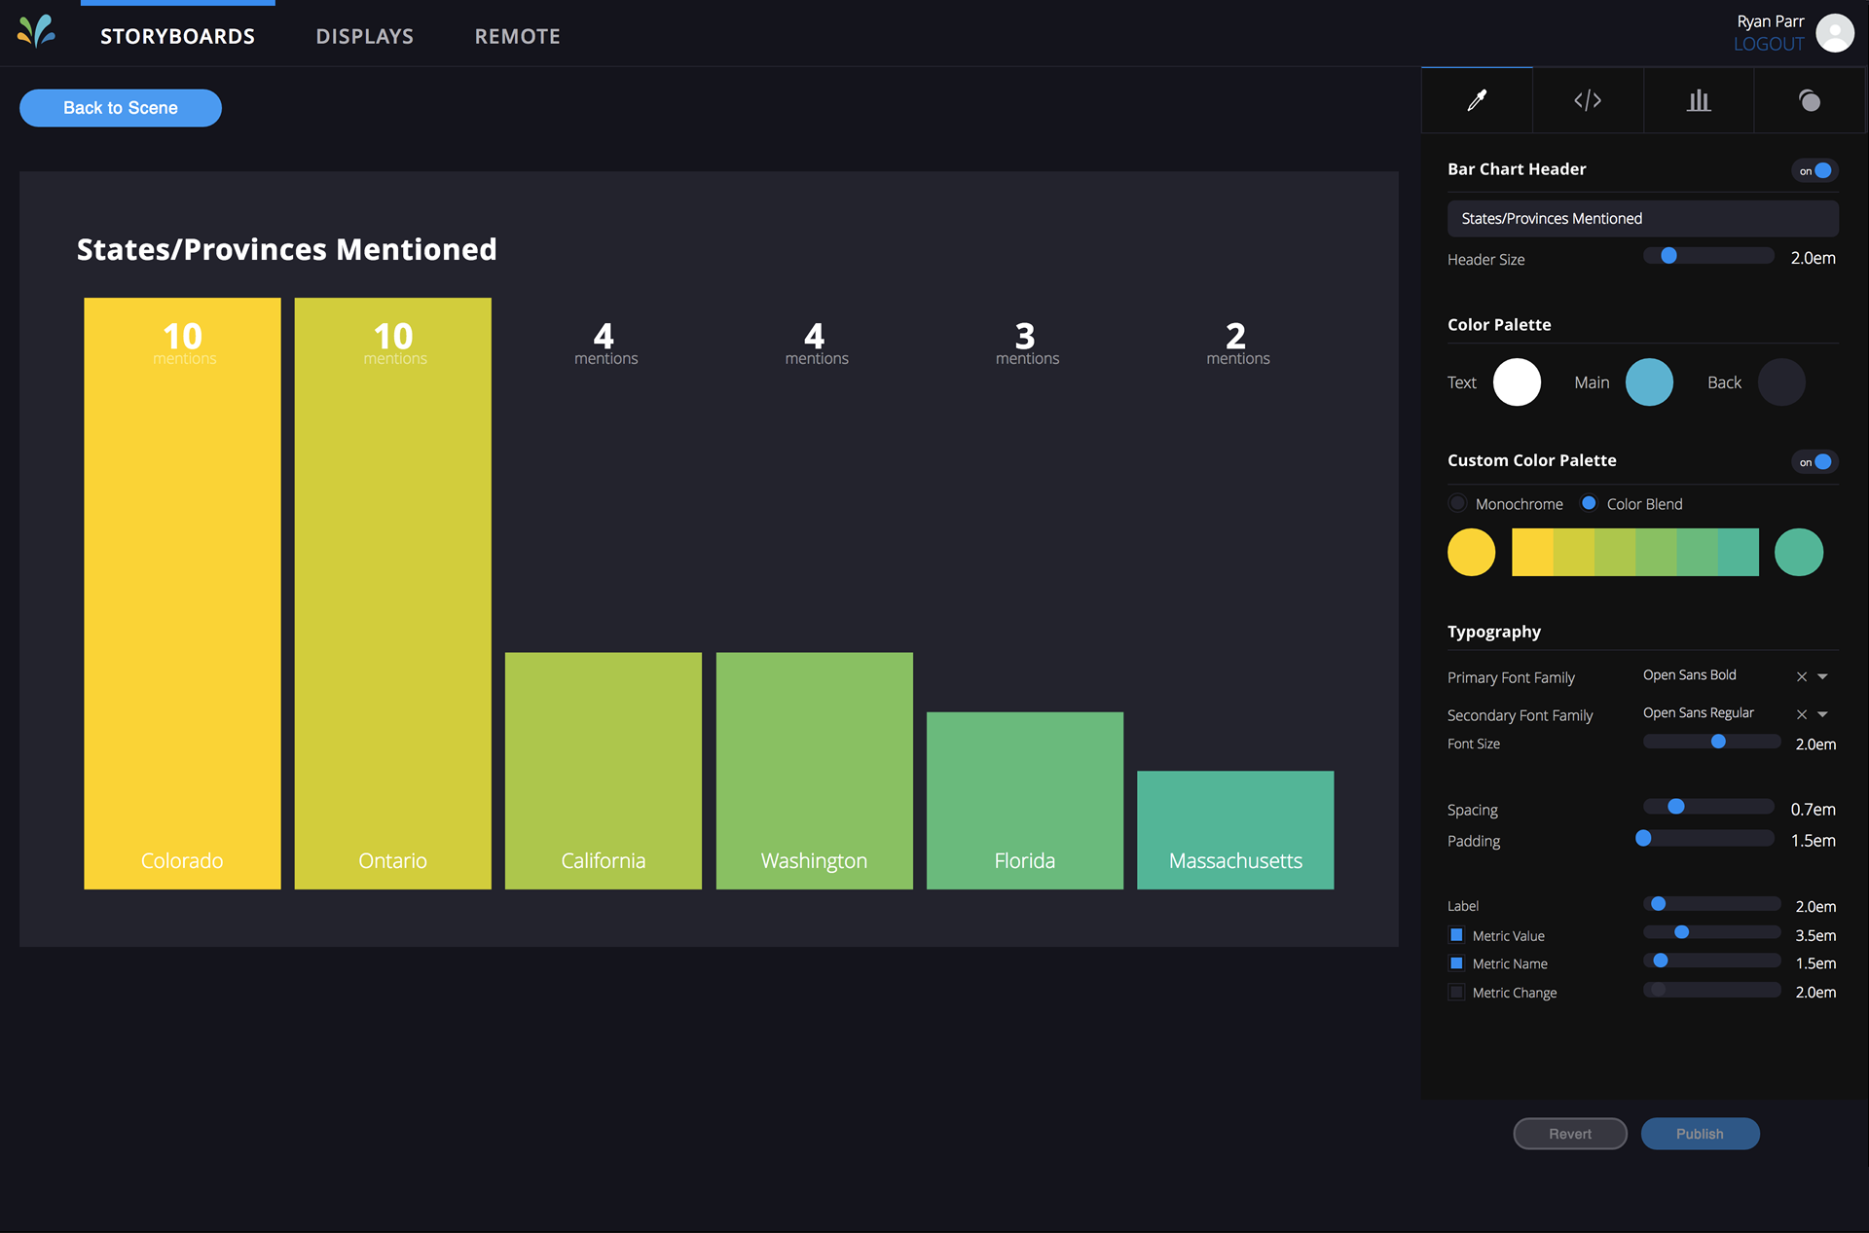The height and width of the screenshot is (1233, 1869).
Task: Select the Monochrome radio option
Action: pos(1457,503)
